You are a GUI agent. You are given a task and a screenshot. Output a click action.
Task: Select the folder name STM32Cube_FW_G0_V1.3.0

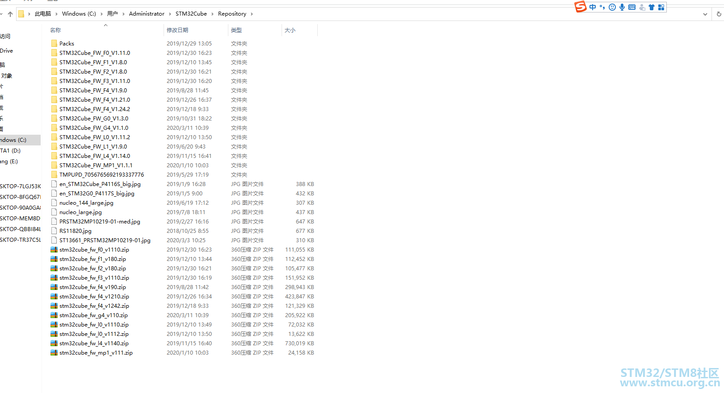(94, 118)
